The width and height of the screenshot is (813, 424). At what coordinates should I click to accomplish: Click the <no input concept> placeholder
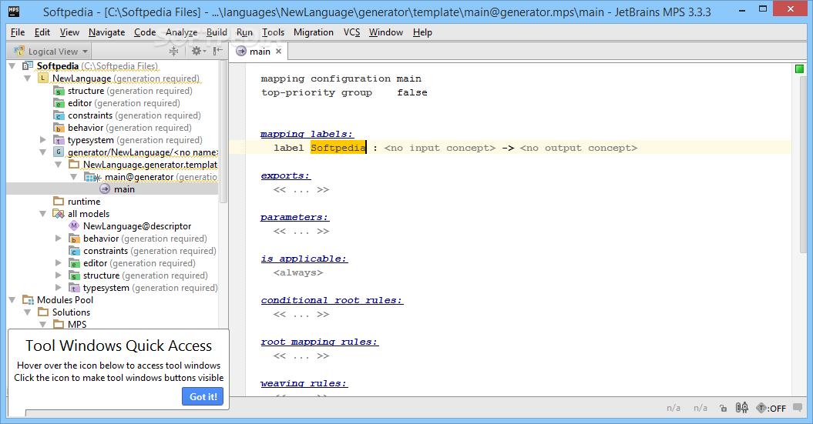[440, 148]
